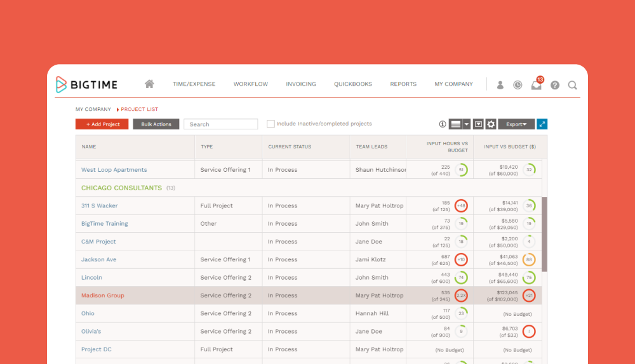Sort by INPUT VS BUDGET ($) header
635x364 pixels.
[510, 147]
